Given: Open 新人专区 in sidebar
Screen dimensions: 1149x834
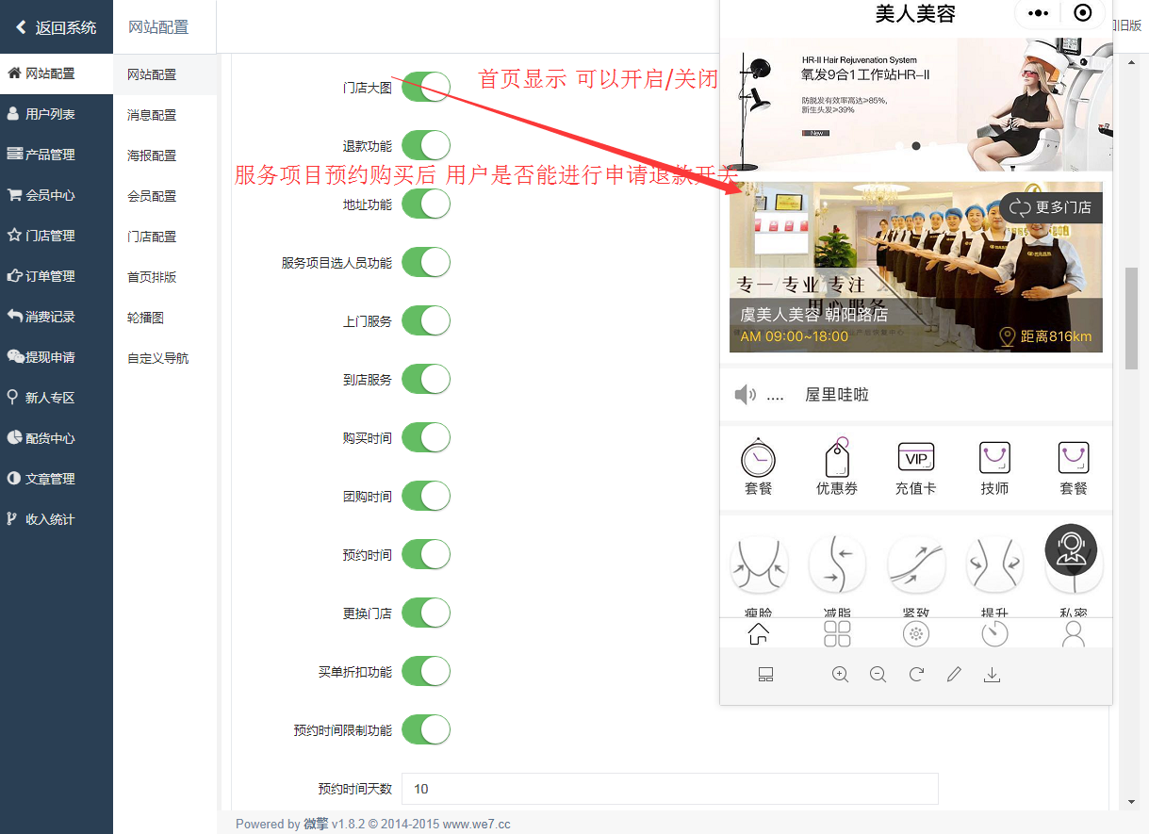Looking at the screenshot, I should click(x=57, y=398).
